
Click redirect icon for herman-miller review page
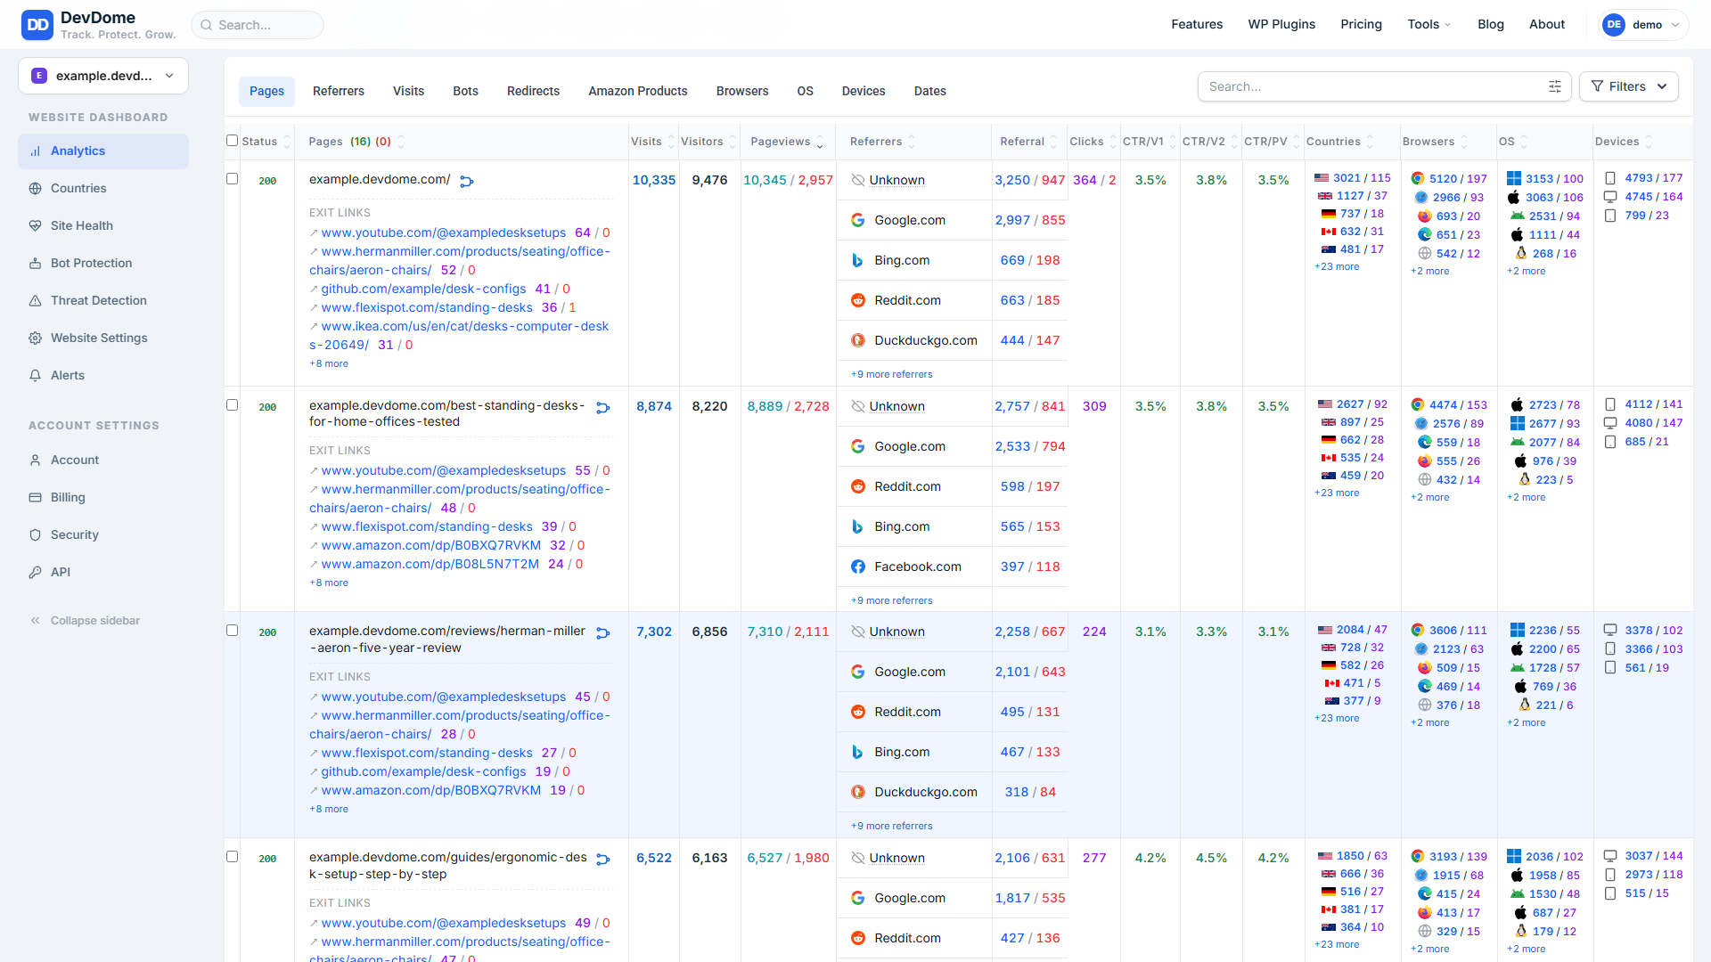click(603, 633)
